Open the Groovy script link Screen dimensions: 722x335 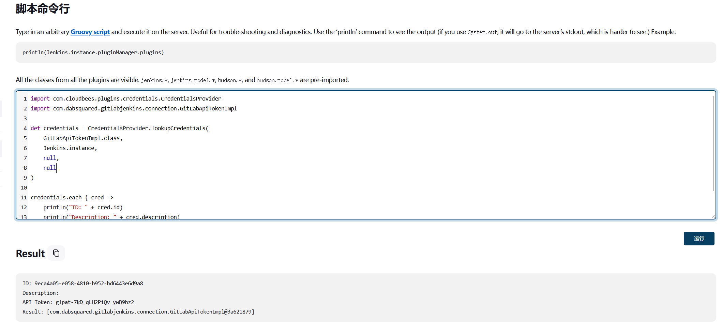90,32
